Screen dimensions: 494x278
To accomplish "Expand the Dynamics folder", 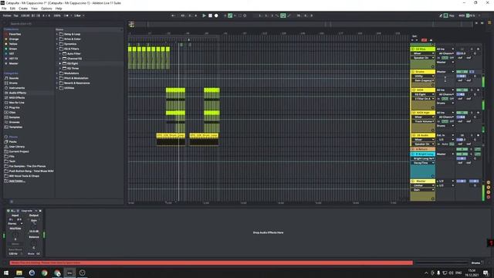I will tap(57, 44).
